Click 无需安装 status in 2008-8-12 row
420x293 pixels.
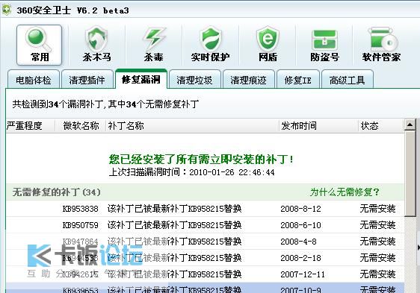377,209
